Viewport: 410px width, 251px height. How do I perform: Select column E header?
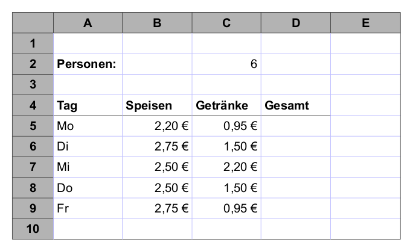tap(365, 23)
